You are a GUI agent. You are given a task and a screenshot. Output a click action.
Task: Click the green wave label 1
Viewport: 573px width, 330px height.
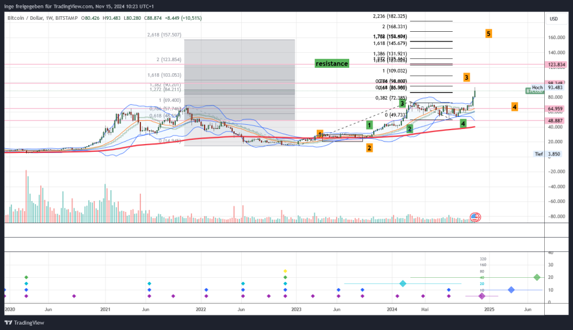[x=370, y=125]
